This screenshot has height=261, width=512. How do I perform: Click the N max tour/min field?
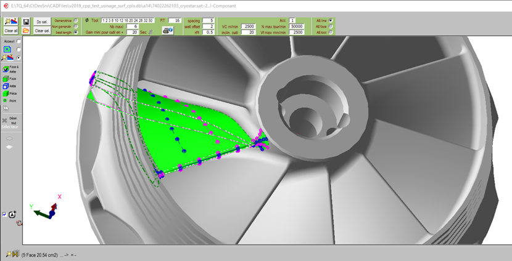[x=297, y=26]
